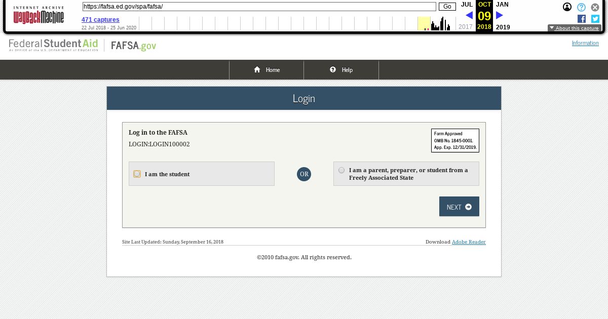Share capture on Facebook

(582, 19)
